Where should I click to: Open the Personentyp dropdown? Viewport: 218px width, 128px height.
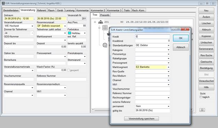tap(169, 54)
